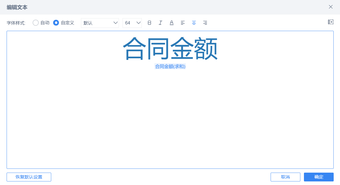
Task: Right-align the text content
Action: pos(205,23)
